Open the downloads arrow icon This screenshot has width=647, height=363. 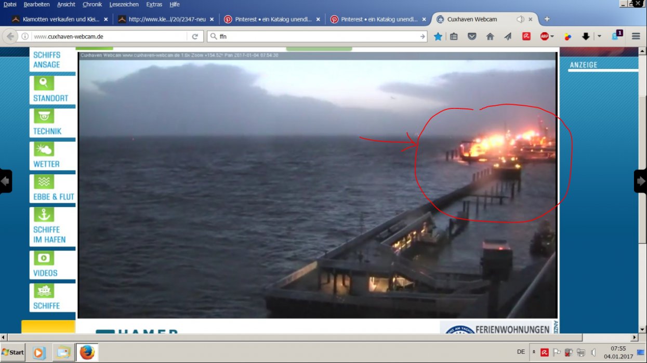click(x=586, y=36)
